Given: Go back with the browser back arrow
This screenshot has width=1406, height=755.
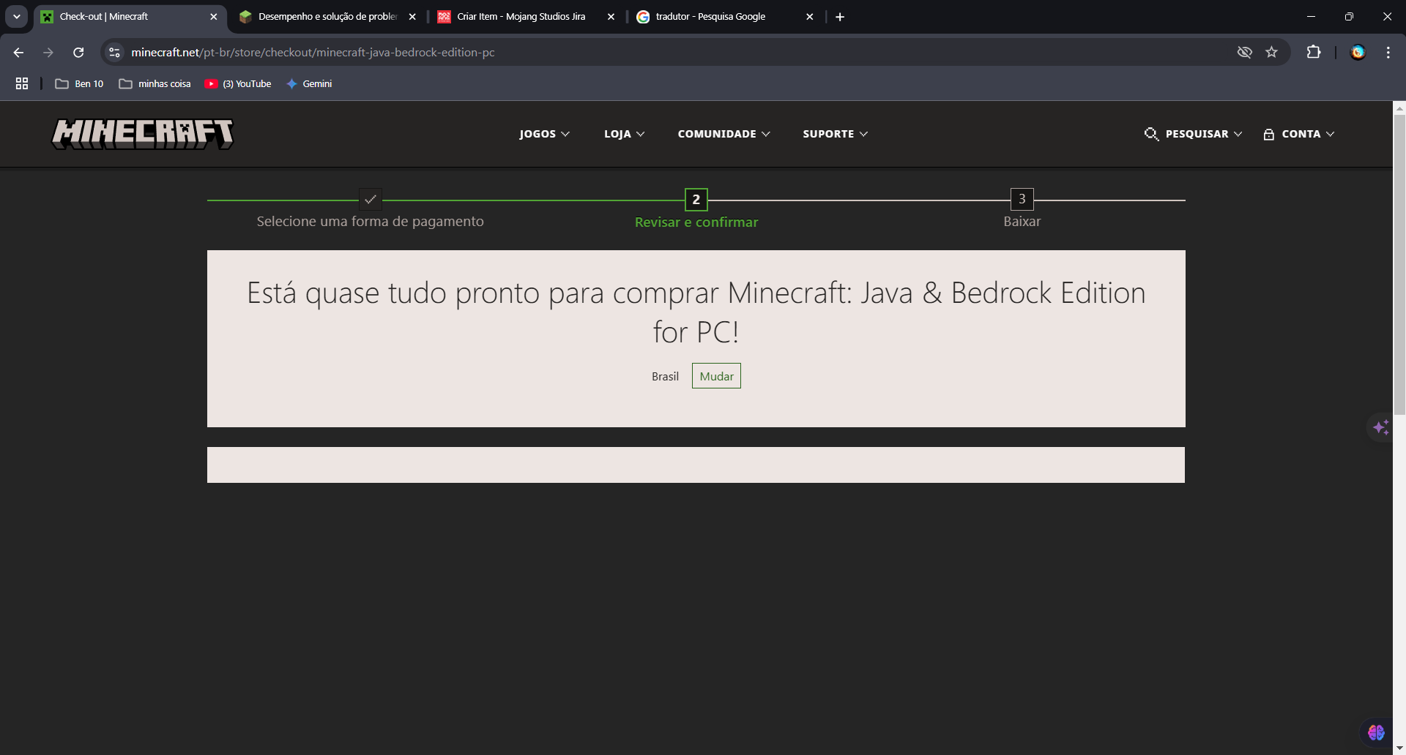Looking at the screenshot, I should pyautogui.click(x=19, y=53).
